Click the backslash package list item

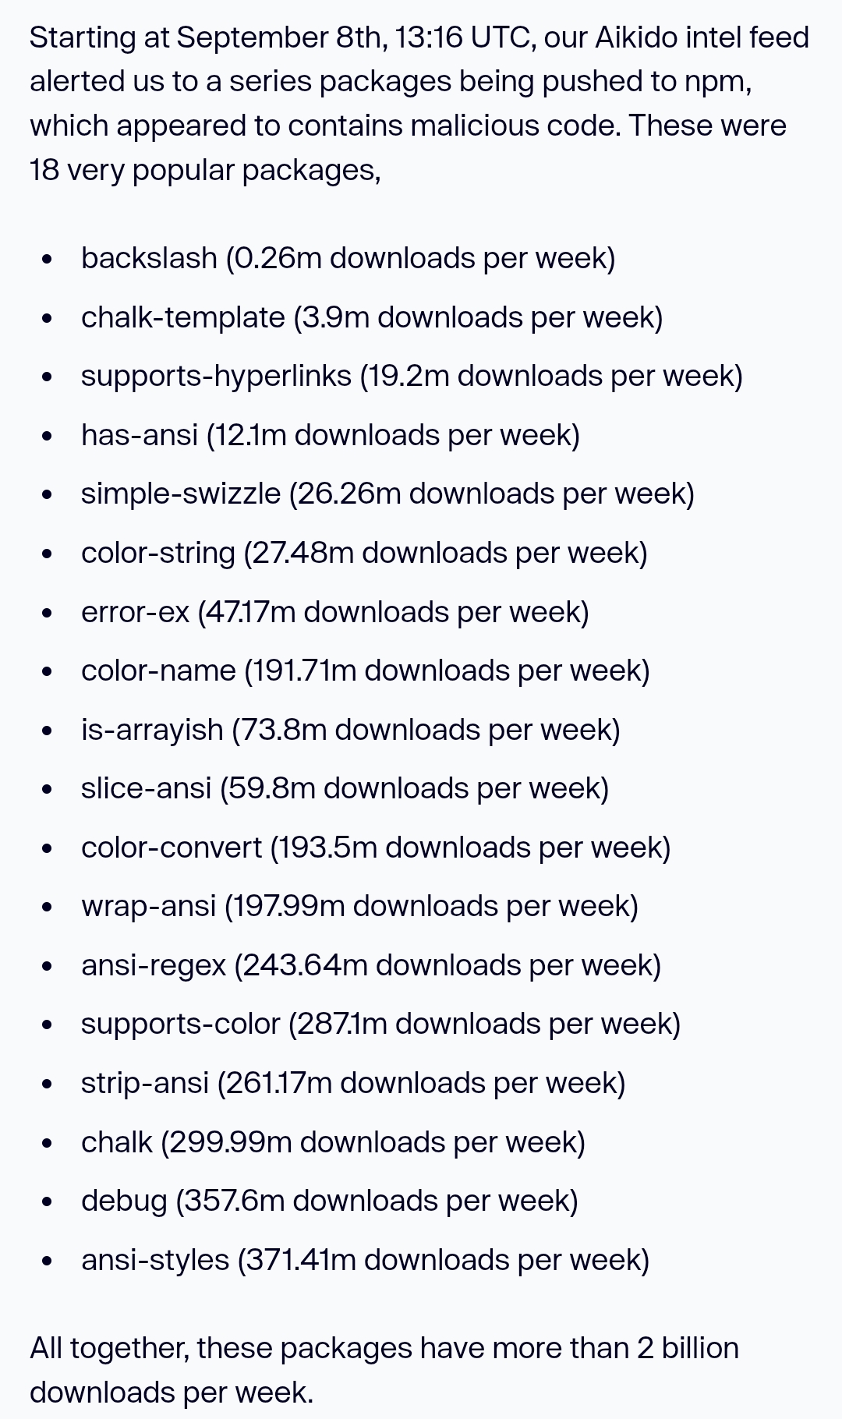coord(348,258)
